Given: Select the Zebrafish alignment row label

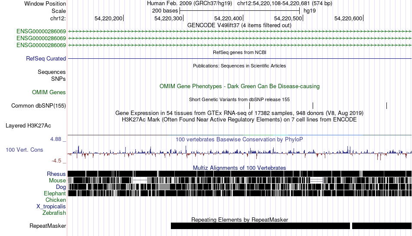Looking at the screenshot, I should (54, 213).
